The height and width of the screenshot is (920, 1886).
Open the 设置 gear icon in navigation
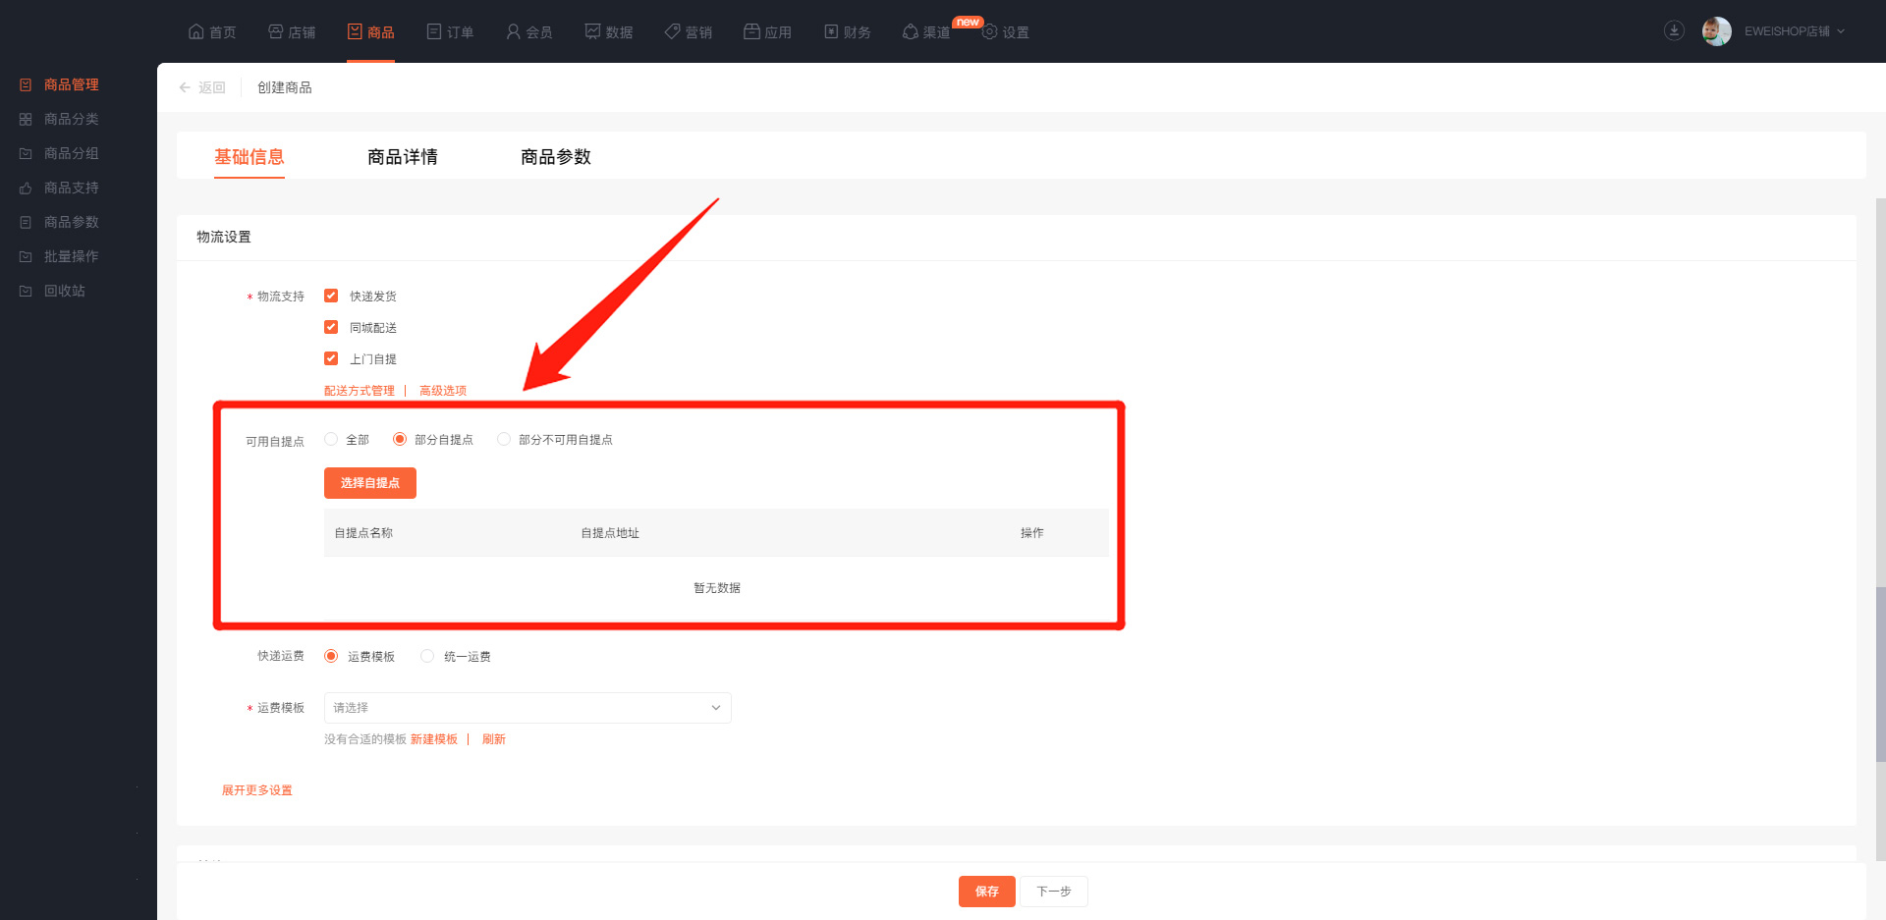pyautogui.click(x=990, y=32)
